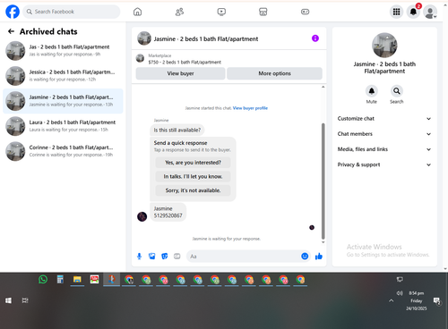Open Corinne's archived chat
Screen dimensions: 448x329
pyautogui.click(x=63, y=151)
